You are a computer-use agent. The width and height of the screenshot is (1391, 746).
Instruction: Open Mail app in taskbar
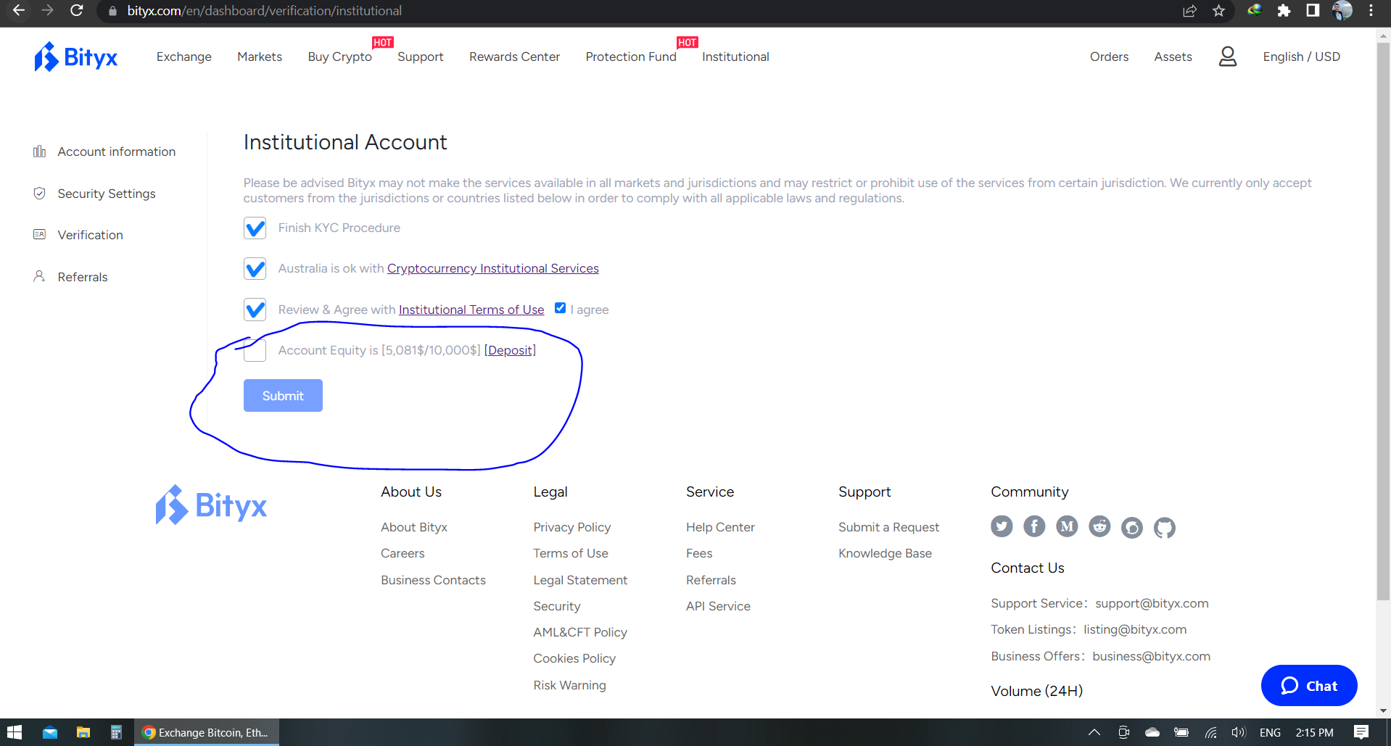(50, 732)
